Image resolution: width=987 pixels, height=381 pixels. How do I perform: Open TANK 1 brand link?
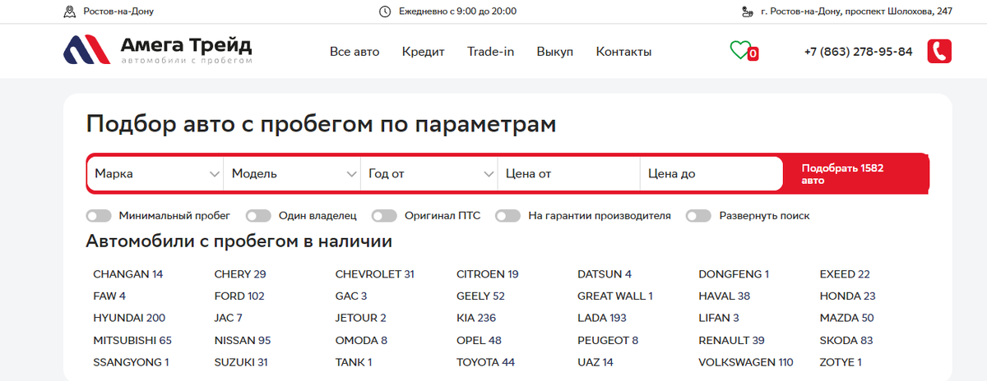[354, 363]
